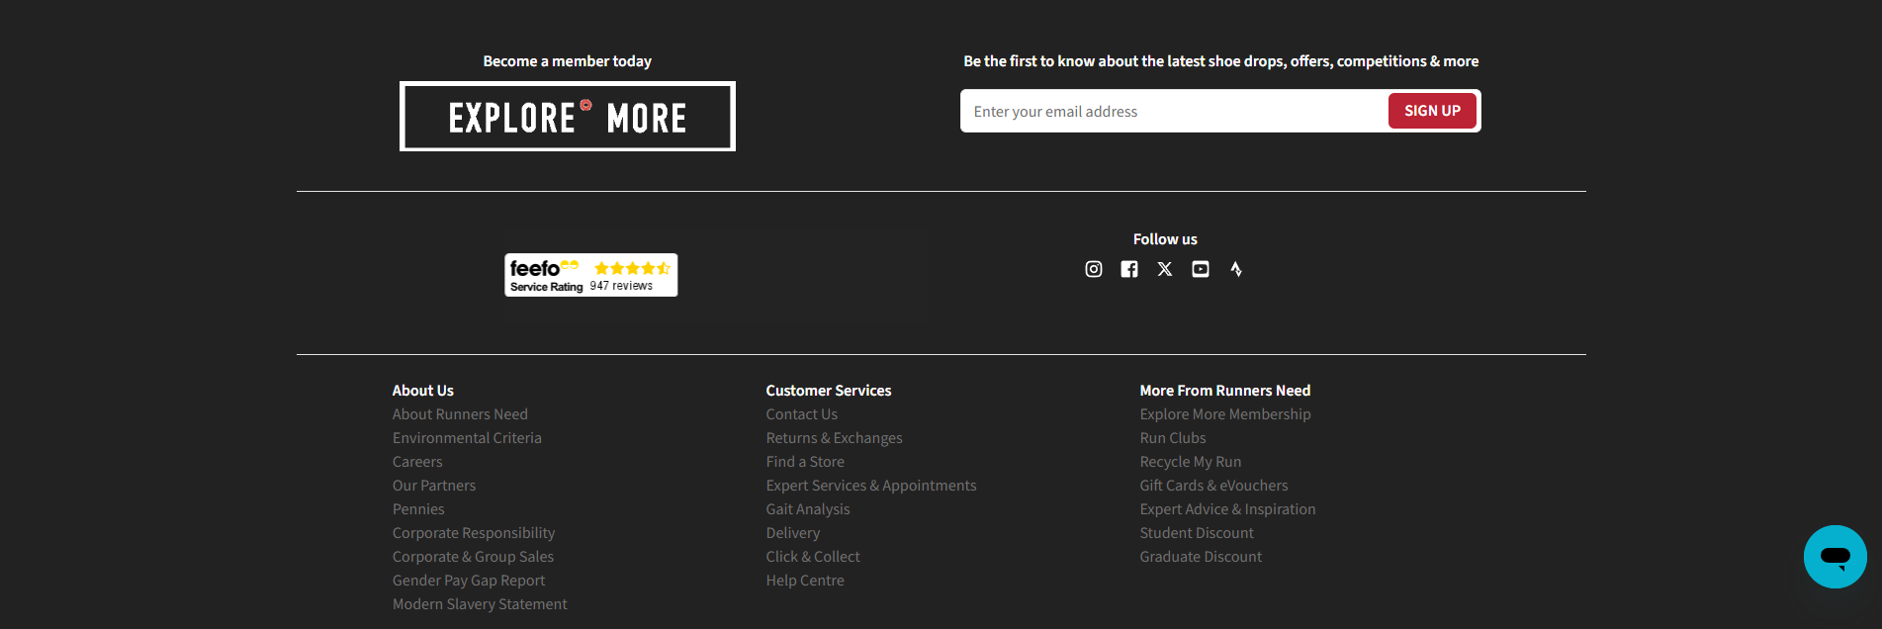The height and width of the screenshot is (629, 1882).
Task: Open Corporate Responsibility link
Action: coord(474,533)
